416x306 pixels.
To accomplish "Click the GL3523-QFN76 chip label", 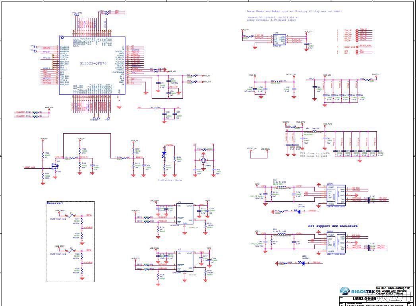I will (93, 63).
